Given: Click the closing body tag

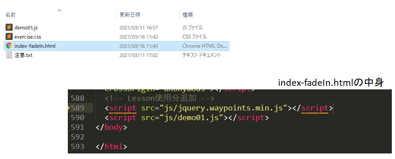Looking at the screenshot, I should click(x=111, y=127).
